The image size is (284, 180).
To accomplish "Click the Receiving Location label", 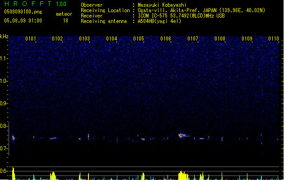I will click(105, 10).
